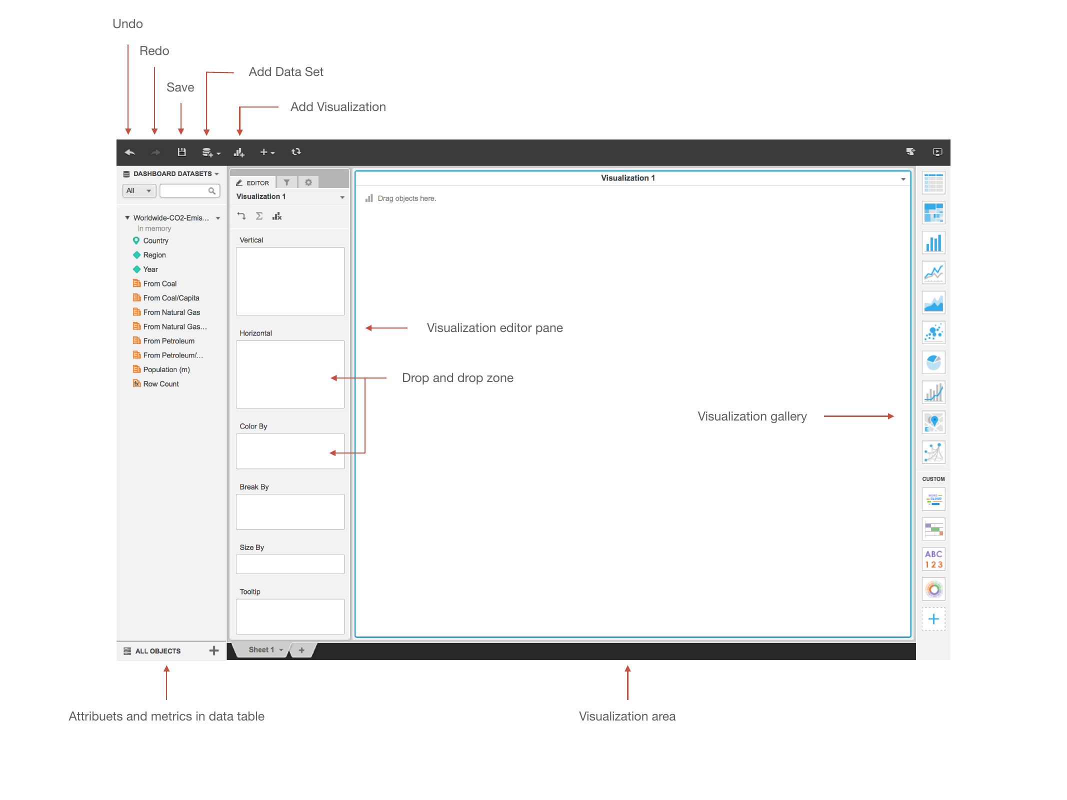
Task: Click the Tooltip drop zone
Action: tap(290, 617)
